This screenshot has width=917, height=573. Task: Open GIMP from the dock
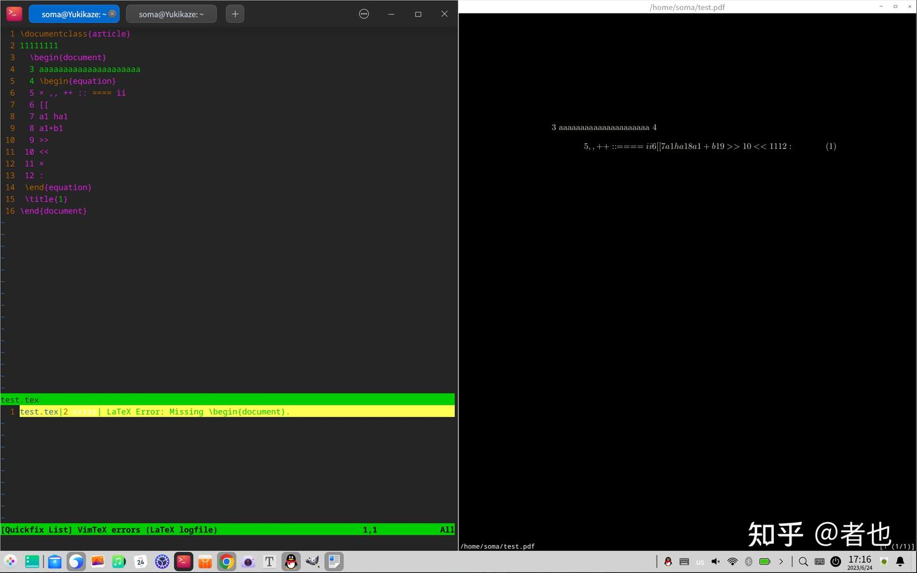pos(312,562)
